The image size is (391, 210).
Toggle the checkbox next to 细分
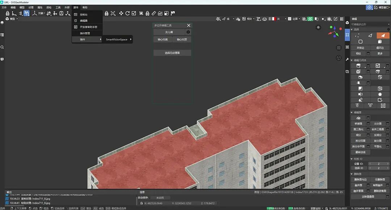point(368,135)
